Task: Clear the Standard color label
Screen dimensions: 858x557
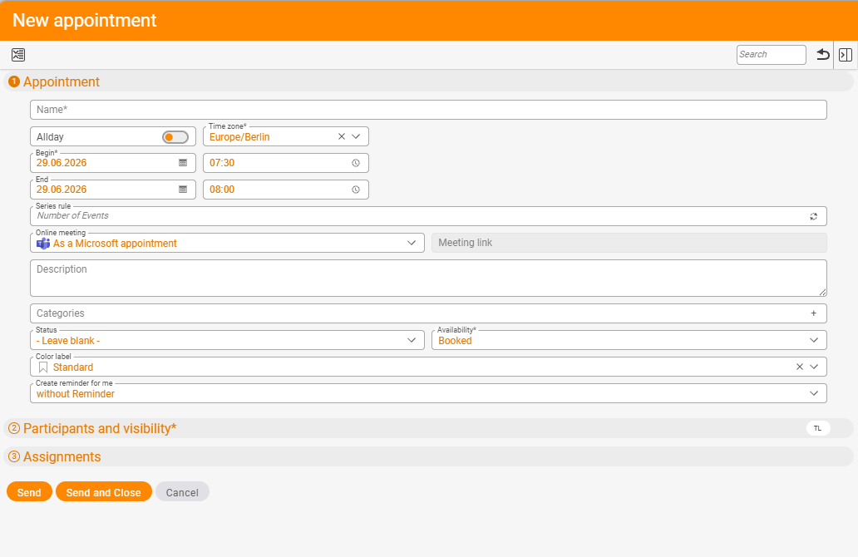Action: pyautogui.click(x=800, y=367)
